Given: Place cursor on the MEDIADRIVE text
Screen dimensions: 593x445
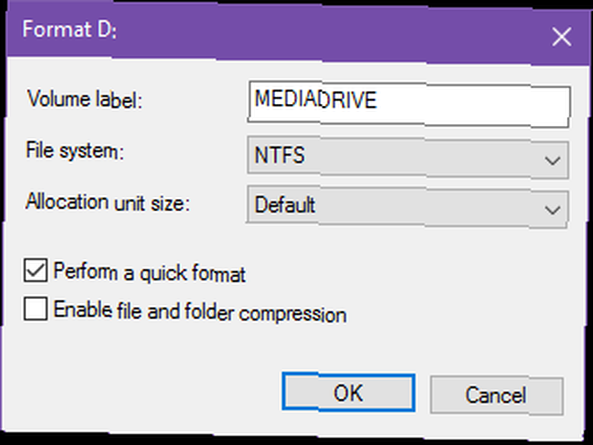Looking at the screenshot, I should pyautogui.click(x=315, y=100).
